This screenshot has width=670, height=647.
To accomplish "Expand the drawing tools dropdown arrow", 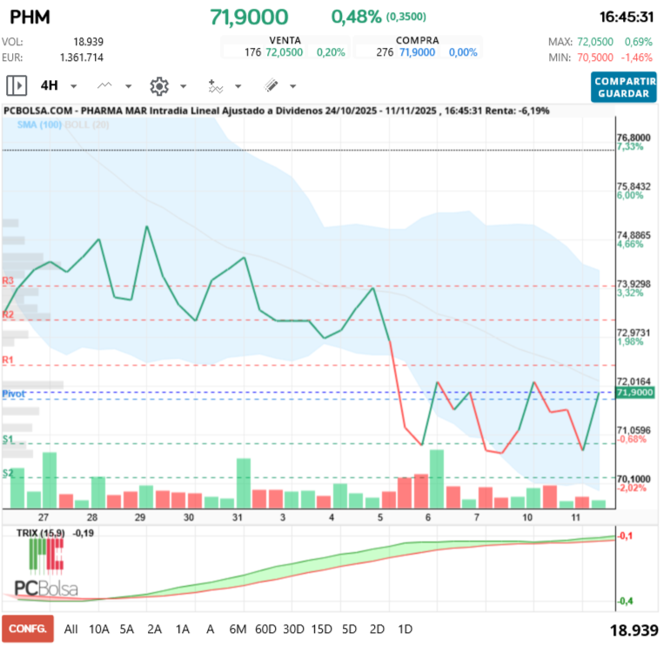I will [x=292, y=86].
